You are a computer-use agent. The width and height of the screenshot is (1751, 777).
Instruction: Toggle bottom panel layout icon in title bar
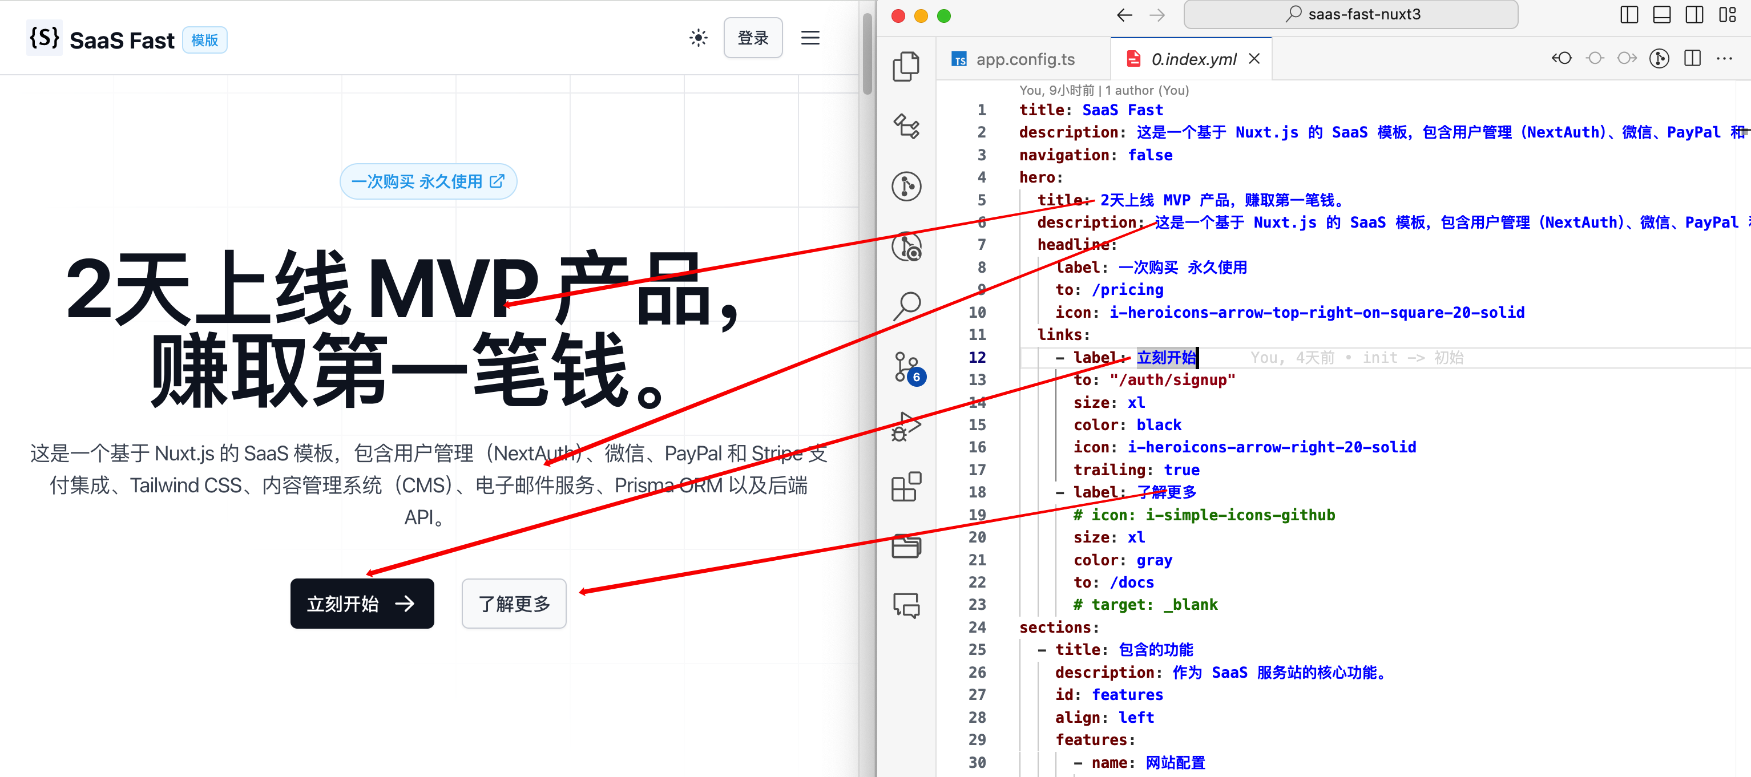1661,14
